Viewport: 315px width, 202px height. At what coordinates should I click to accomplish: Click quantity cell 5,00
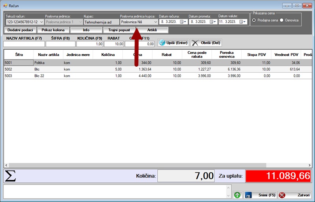(x=108, y=69)
